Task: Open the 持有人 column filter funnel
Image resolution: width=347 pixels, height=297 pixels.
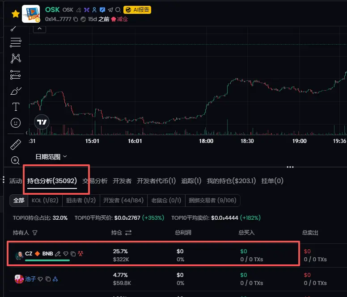Action: (35, 233)
